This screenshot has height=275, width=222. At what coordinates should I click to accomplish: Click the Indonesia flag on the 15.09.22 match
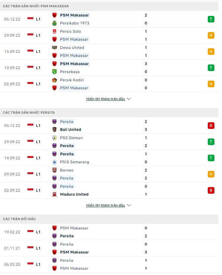30,51
